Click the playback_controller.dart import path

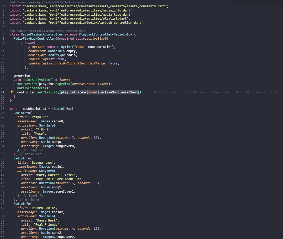click(84, 23)
